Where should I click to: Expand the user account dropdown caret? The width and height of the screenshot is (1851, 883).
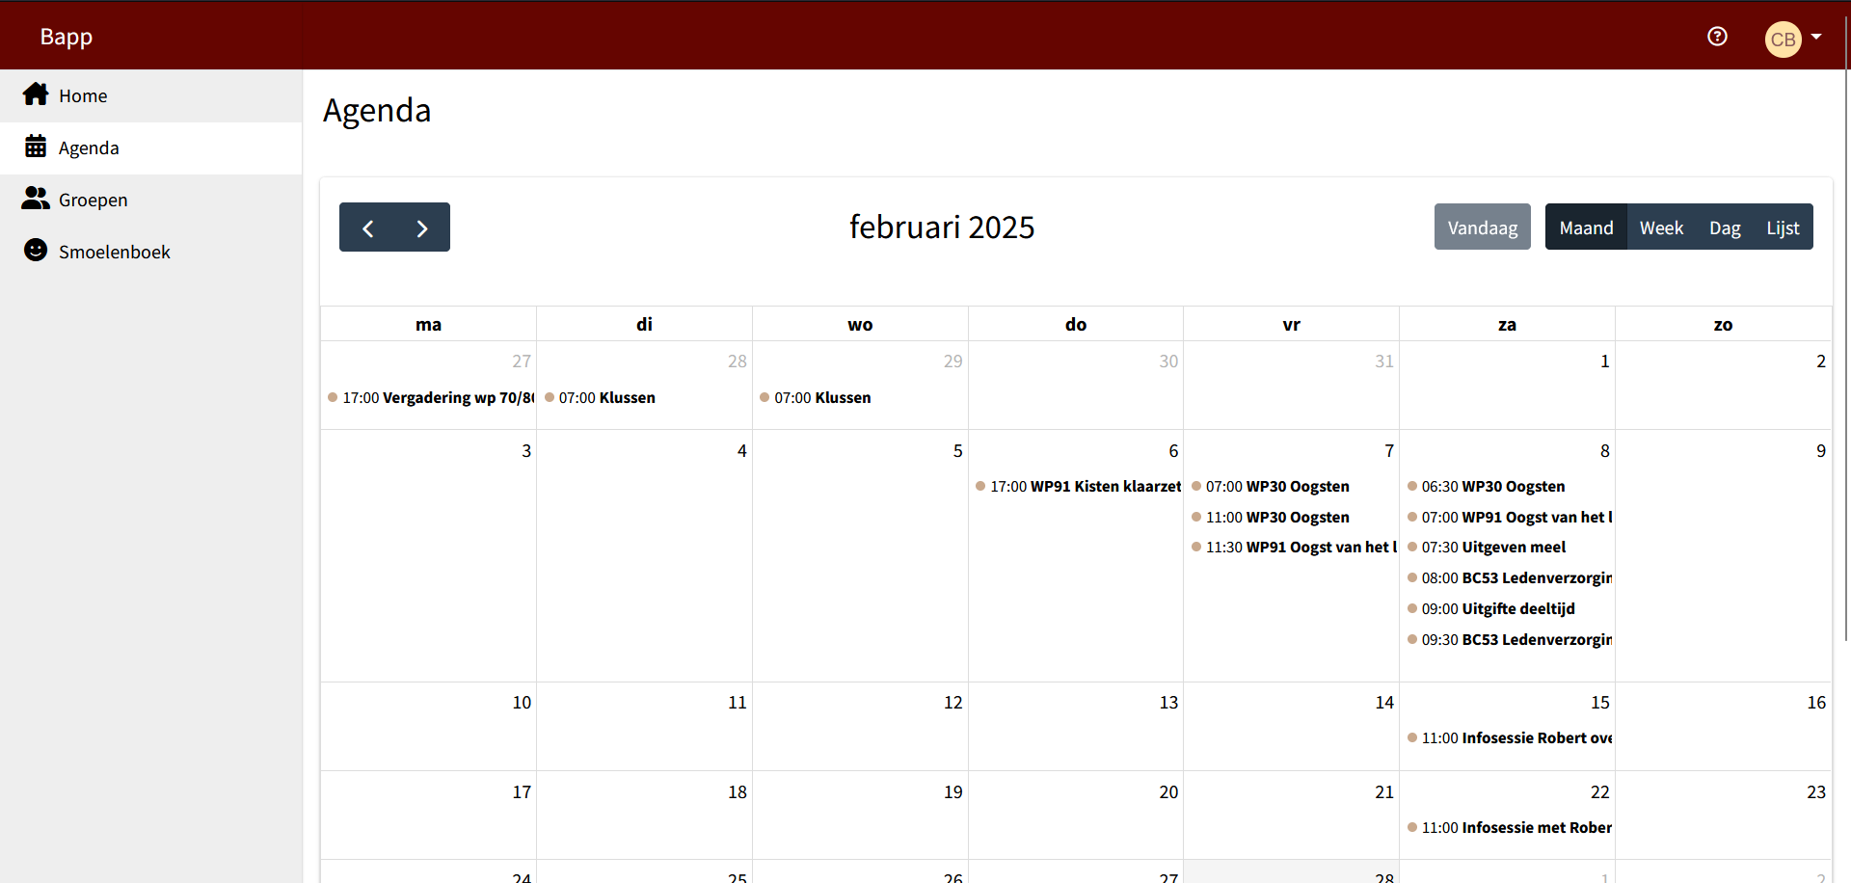coord(1816,37)
